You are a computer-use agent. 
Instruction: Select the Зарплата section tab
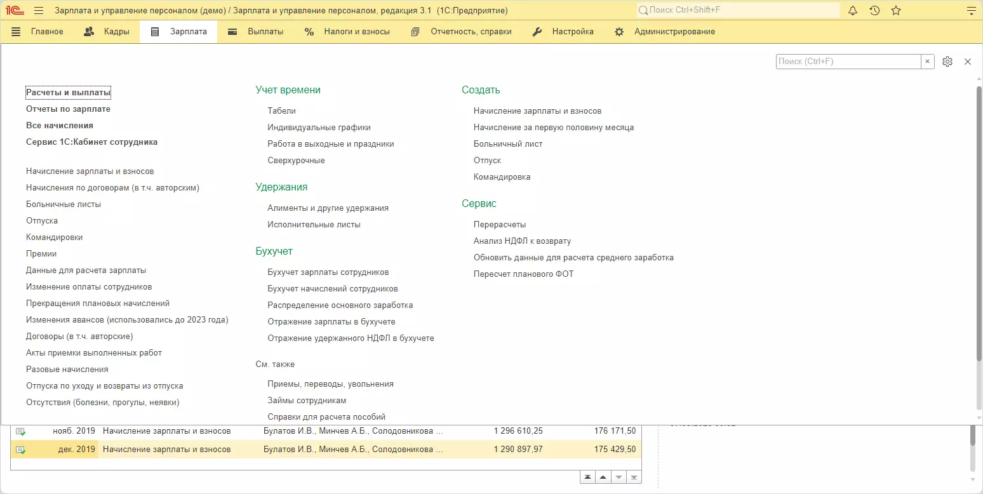click(x=178, y=32)
